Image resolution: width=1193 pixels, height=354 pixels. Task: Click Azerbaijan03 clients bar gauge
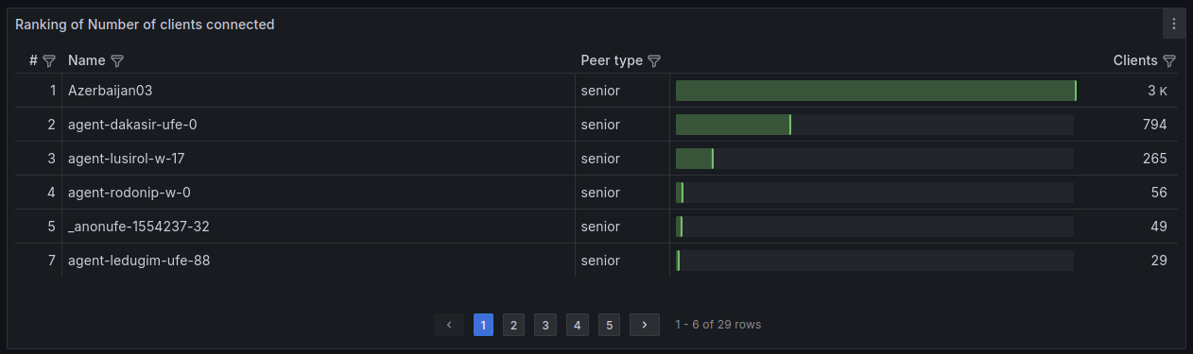pos(875,91)
